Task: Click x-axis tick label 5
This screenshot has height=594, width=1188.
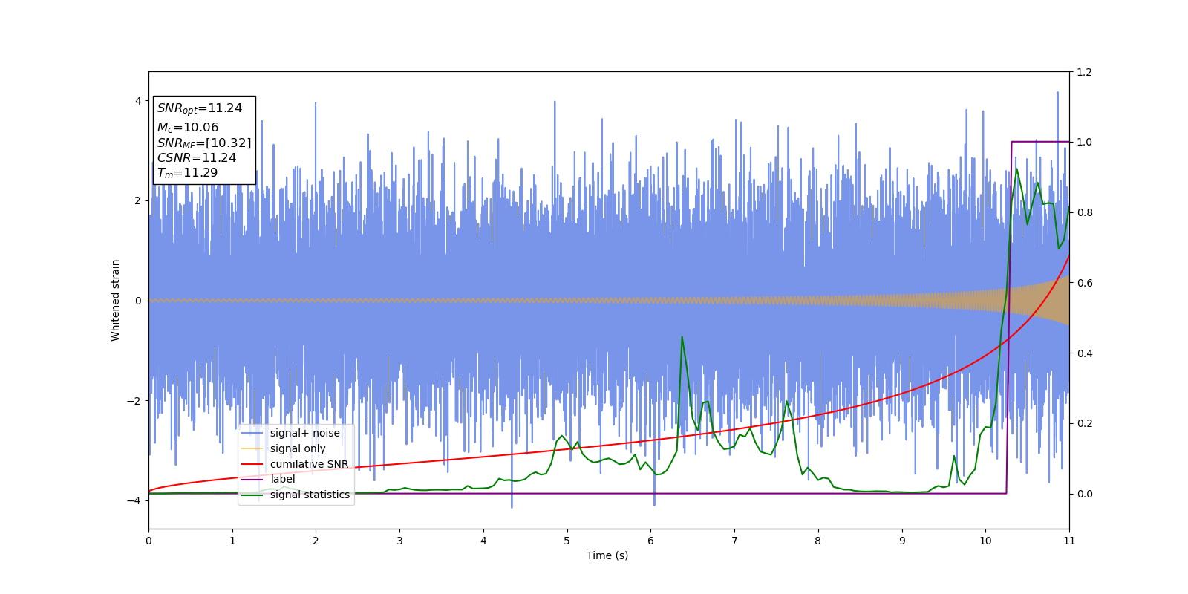Action: (567, 541)
